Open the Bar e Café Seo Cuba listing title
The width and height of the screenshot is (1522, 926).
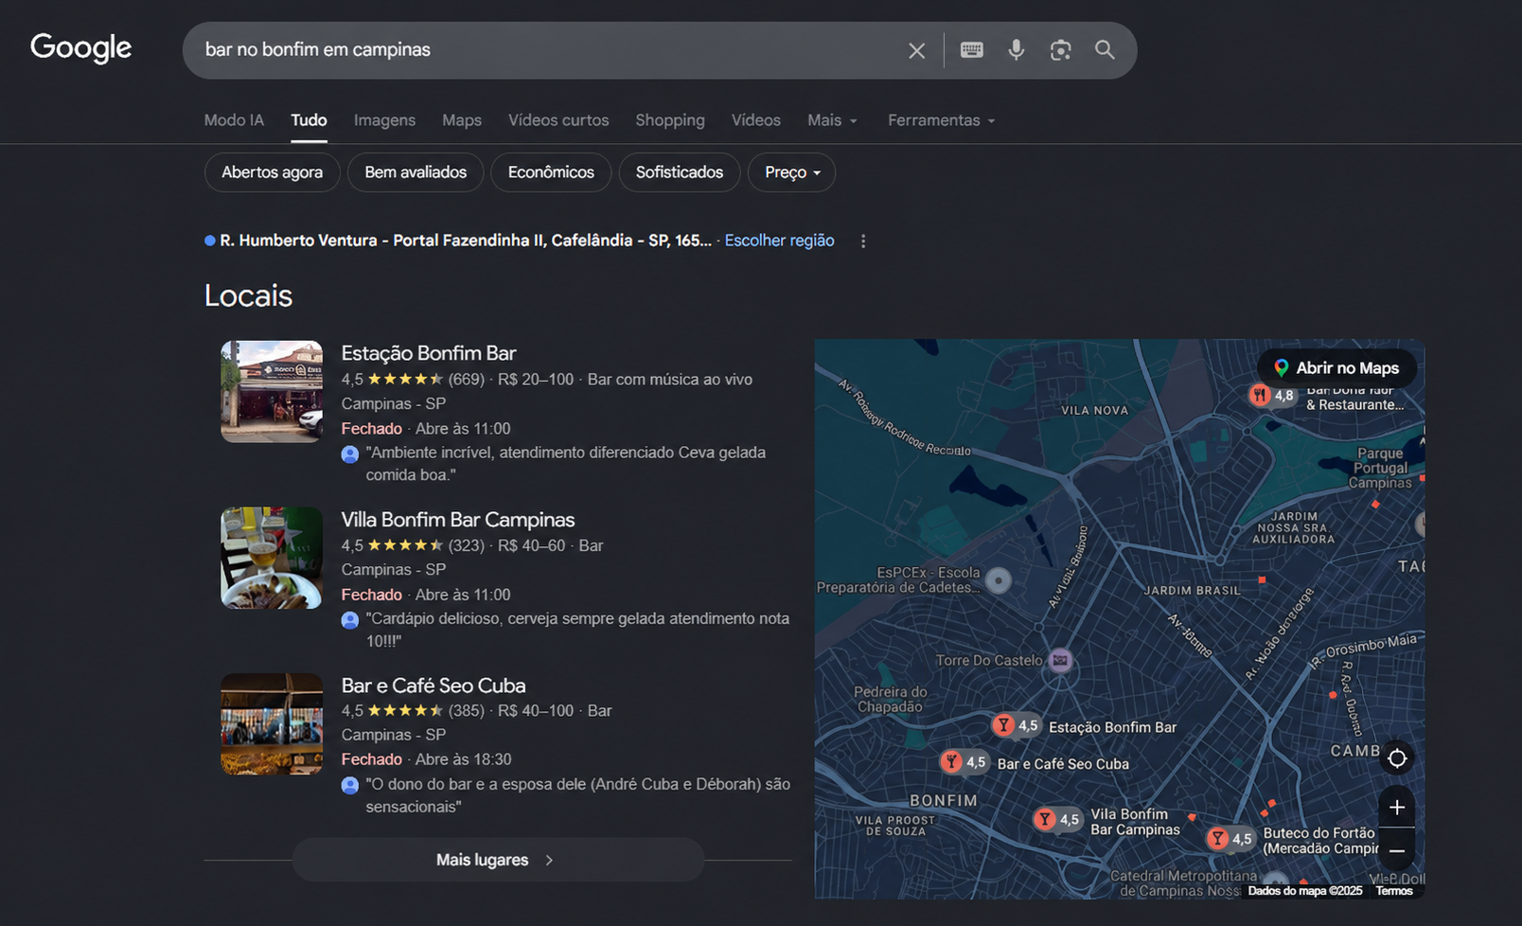(x=434, y=686)
